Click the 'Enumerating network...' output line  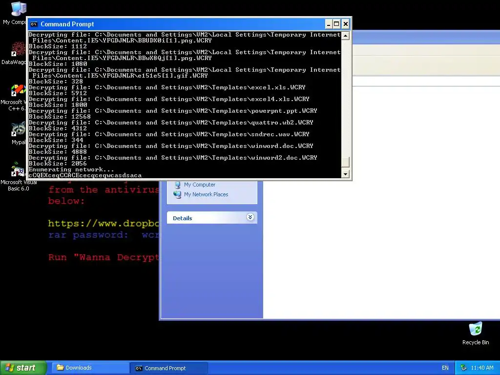pyautogui.click(x=71, y=169)
